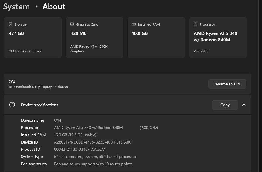
Task: Click the 81 GB of 477 GB used text
Action: [25, 51]
